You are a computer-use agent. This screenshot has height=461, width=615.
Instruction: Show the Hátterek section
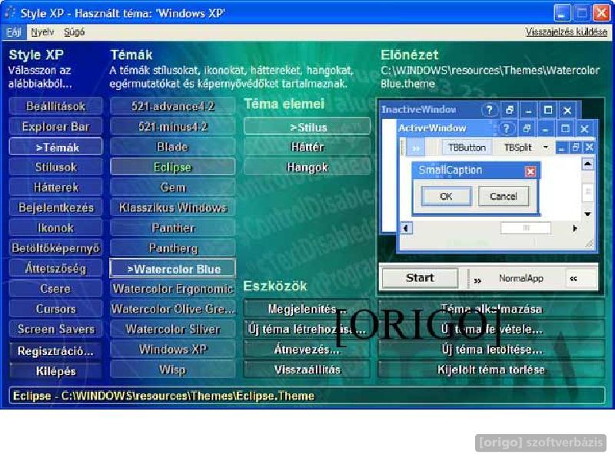click(55, 187)
